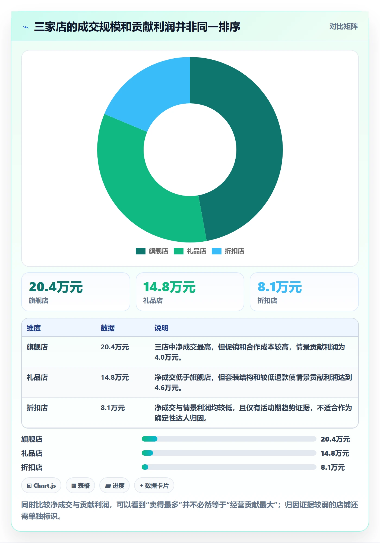Click the Chart.js tag chip

[x=41, y=485]
